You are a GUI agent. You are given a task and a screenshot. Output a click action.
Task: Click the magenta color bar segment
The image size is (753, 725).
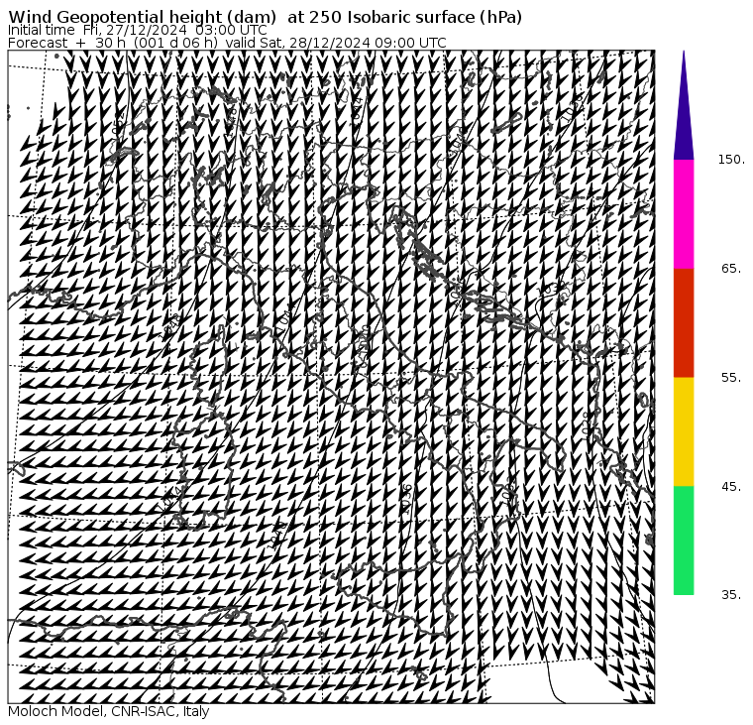(684, 214)
